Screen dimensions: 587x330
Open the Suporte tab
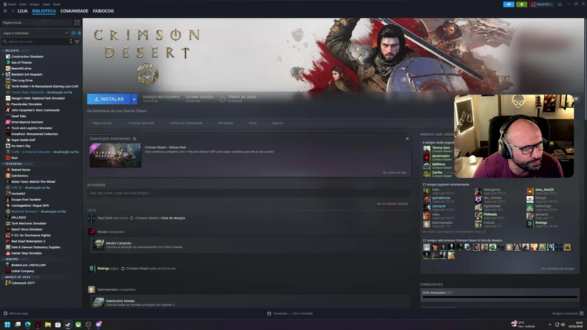[277, 123]
